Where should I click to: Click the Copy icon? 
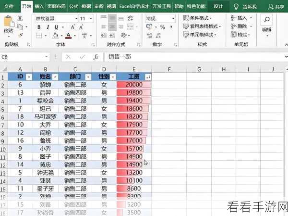pos(20,27)
